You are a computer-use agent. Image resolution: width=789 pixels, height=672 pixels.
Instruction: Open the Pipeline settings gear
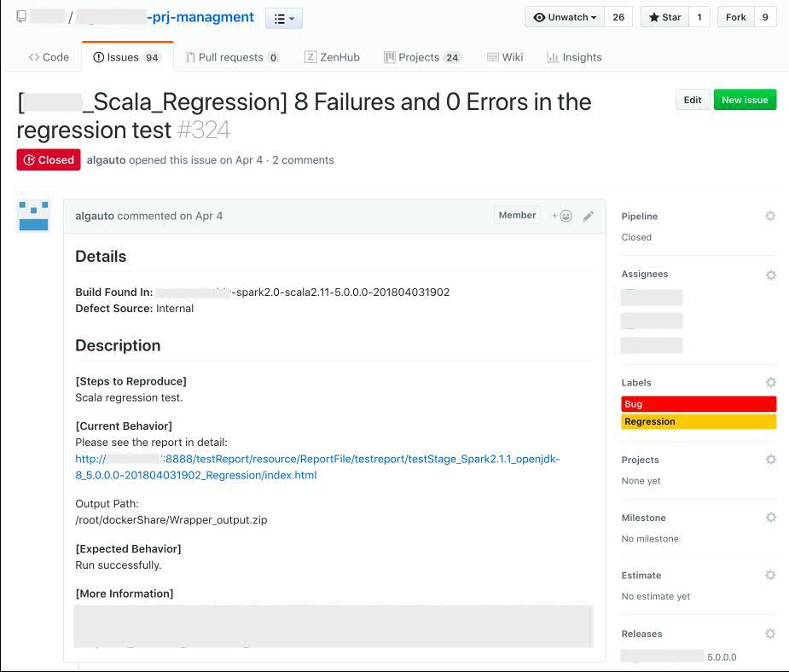(770, 217)
